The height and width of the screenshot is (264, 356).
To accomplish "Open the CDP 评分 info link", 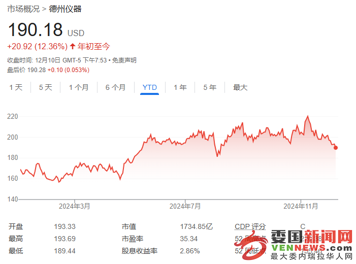I will tap(250, 226).
